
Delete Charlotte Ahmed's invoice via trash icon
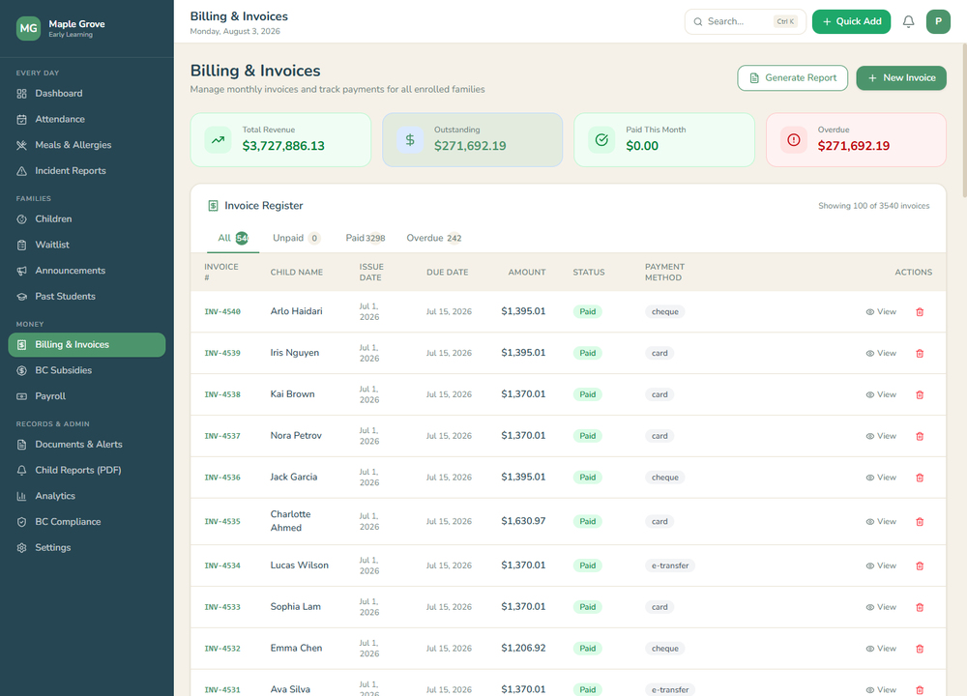coord(920,522)
